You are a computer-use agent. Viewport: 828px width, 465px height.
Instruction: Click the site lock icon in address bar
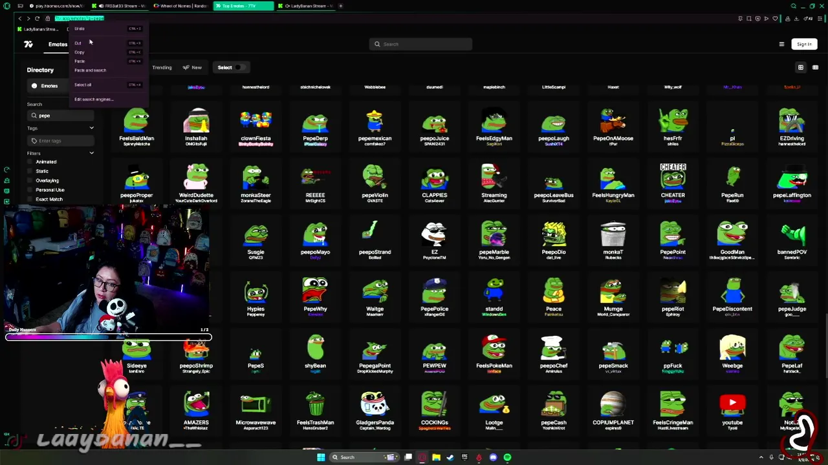[x=47, y=19]
